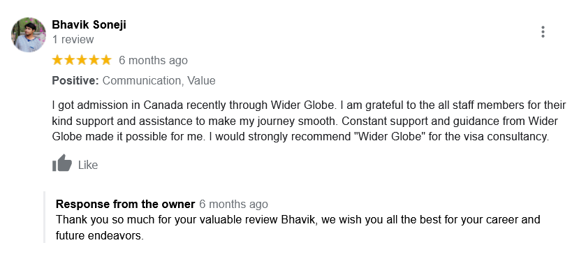The height and width of the screenshot is (259, 579).
Task: Click the first gold star in the rating
Action: [x=57, y=60]
